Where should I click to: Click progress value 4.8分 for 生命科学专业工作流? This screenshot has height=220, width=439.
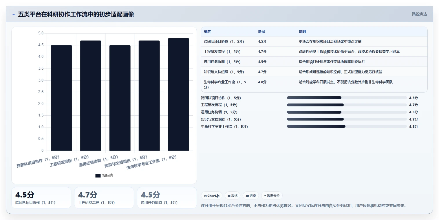click(414, 126)
